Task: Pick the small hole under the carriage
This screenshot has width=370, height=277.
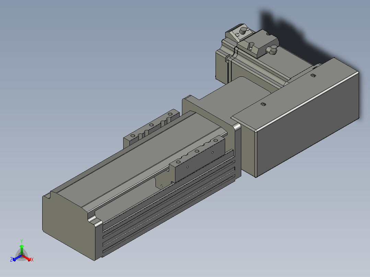Action: point(162,186)
